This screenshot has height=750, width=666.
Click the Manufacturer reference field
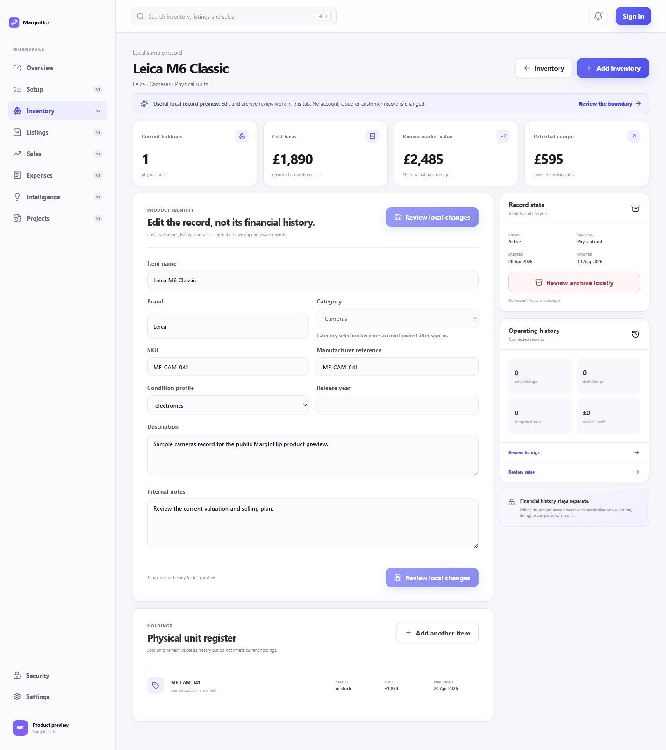[397, 367]
